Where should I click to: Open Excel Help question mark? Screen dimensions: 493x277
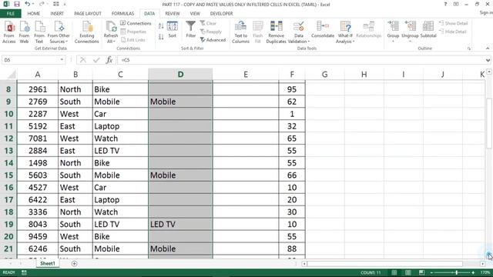point(445,4)
